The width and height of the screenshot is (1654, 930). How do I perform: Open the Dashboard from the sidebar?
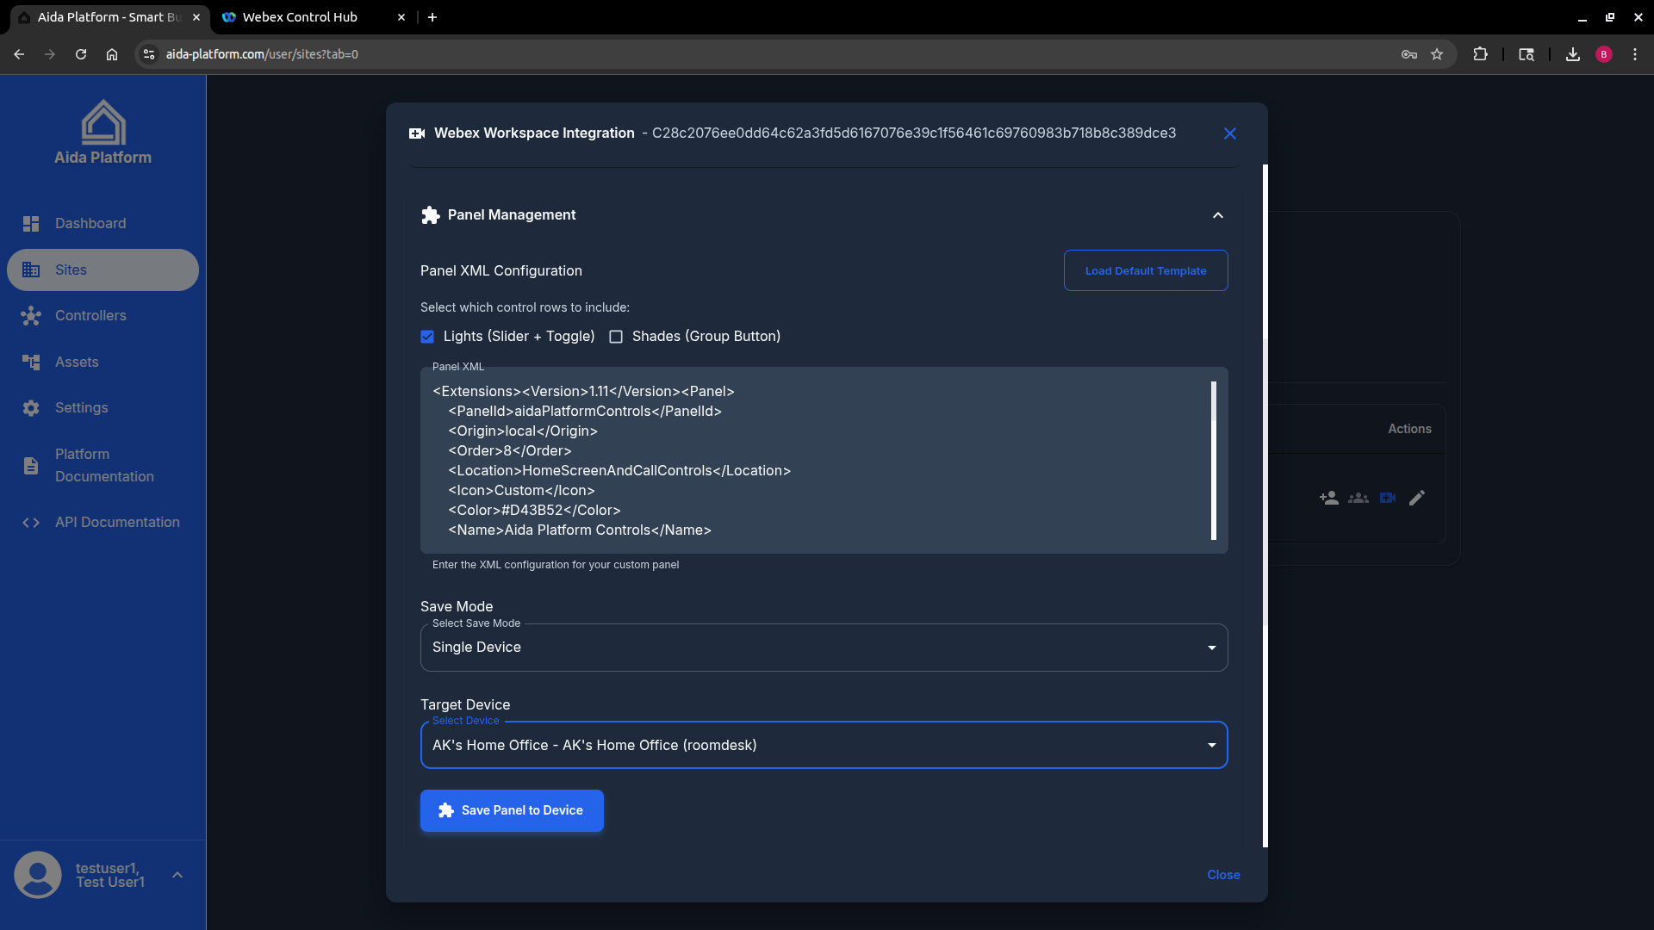point(90,223)
